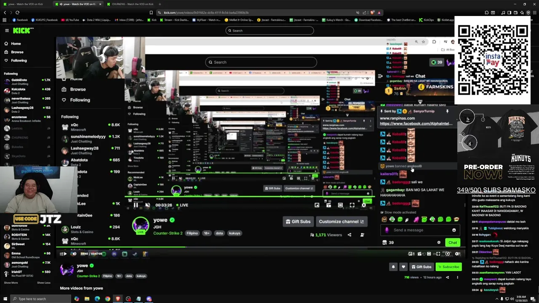
Task: Open Lashsegway28 channel in outer Following list
Action: coord(27,109)
